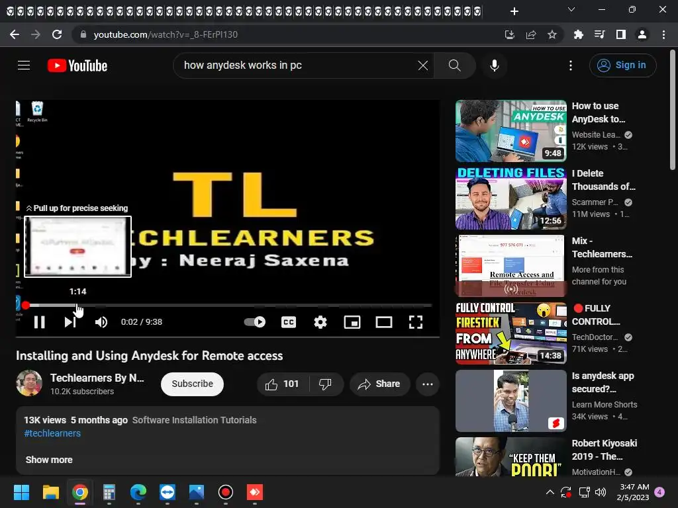Bookmark this tab with star

pos(552,34)
